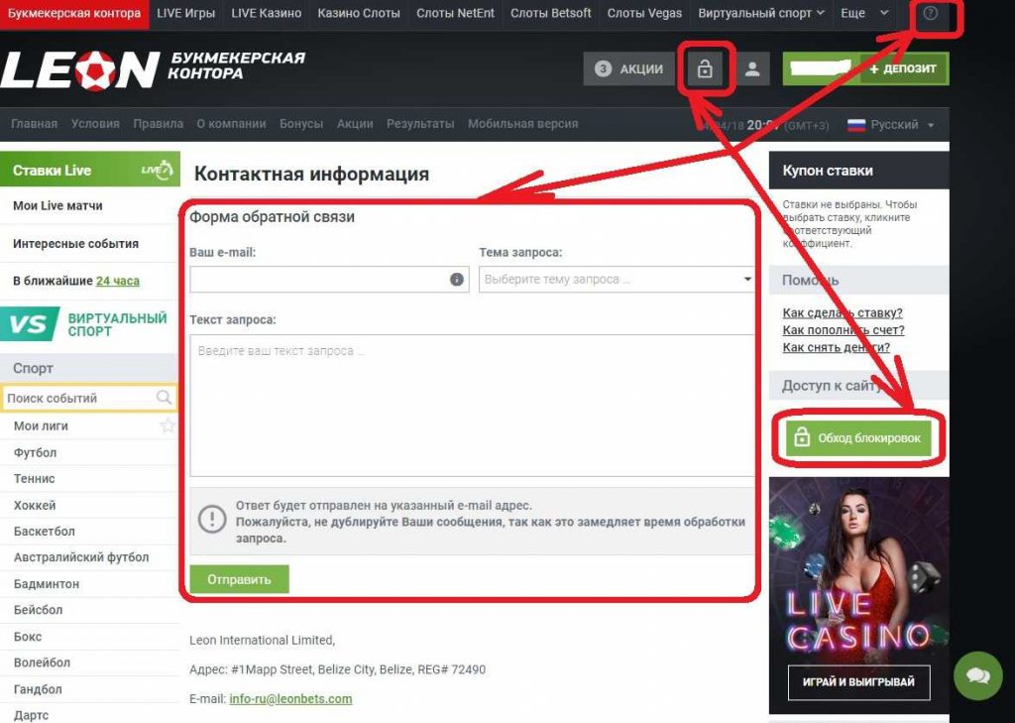The height and width of the screenshot is (723, 1015).
Task: Click the search magnifier icon
Action: 165,397
